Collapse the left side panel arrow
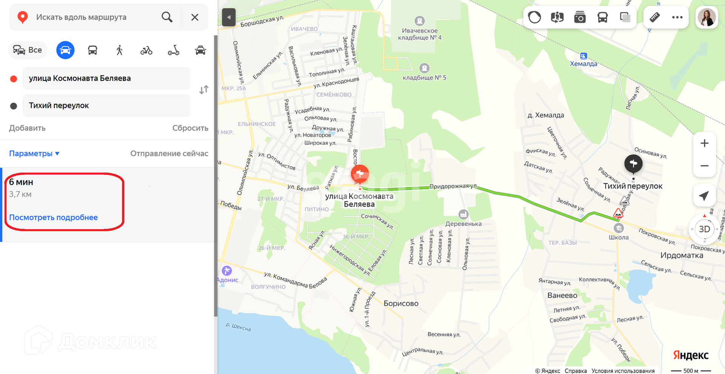The width and height of the screenshot is (725, 374). click(229, 17)
